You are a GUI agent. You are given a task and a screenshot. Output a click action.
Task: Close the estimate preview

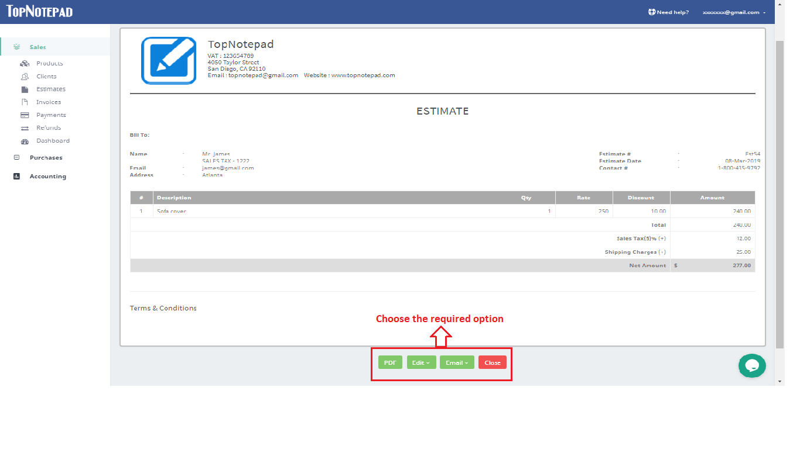[493, 362]
